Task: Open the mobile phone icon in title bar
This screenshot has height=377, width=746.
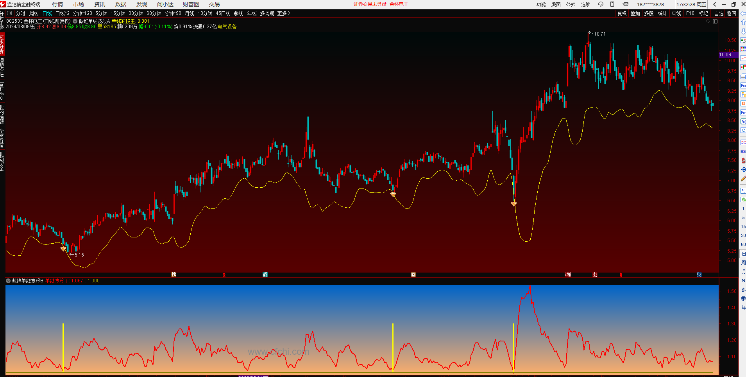Action: [x=612, y=4]
